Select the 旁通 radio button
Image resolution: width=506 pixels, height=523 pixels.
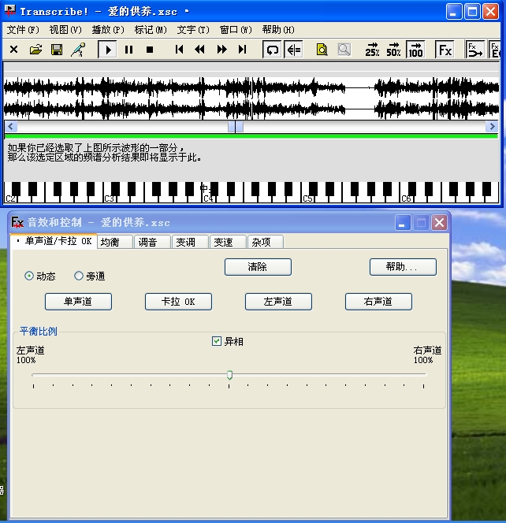tap(79, 276)
